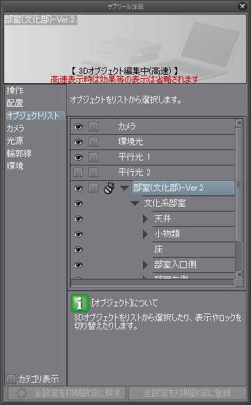Click 全設定を初期設定に戻す button
Viewport: 251px width, 405px height.
click(67, 393)
